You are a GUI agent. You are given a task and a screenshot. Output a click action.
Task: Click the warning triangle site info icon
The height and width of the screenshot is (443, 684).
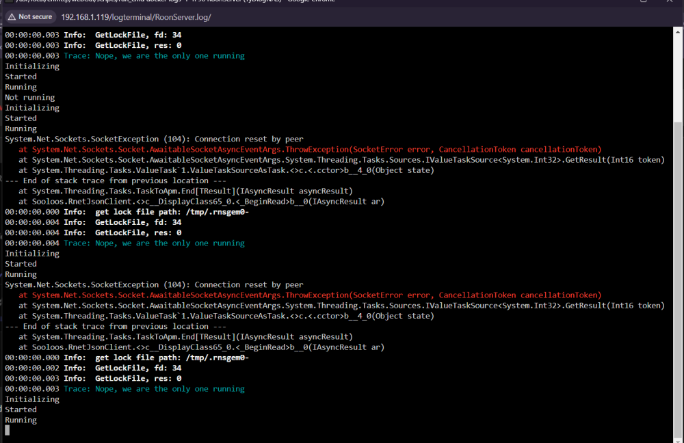pos(12,17)
